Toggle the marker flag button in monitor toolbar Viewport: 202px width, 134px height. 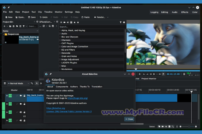click(163, 74)
